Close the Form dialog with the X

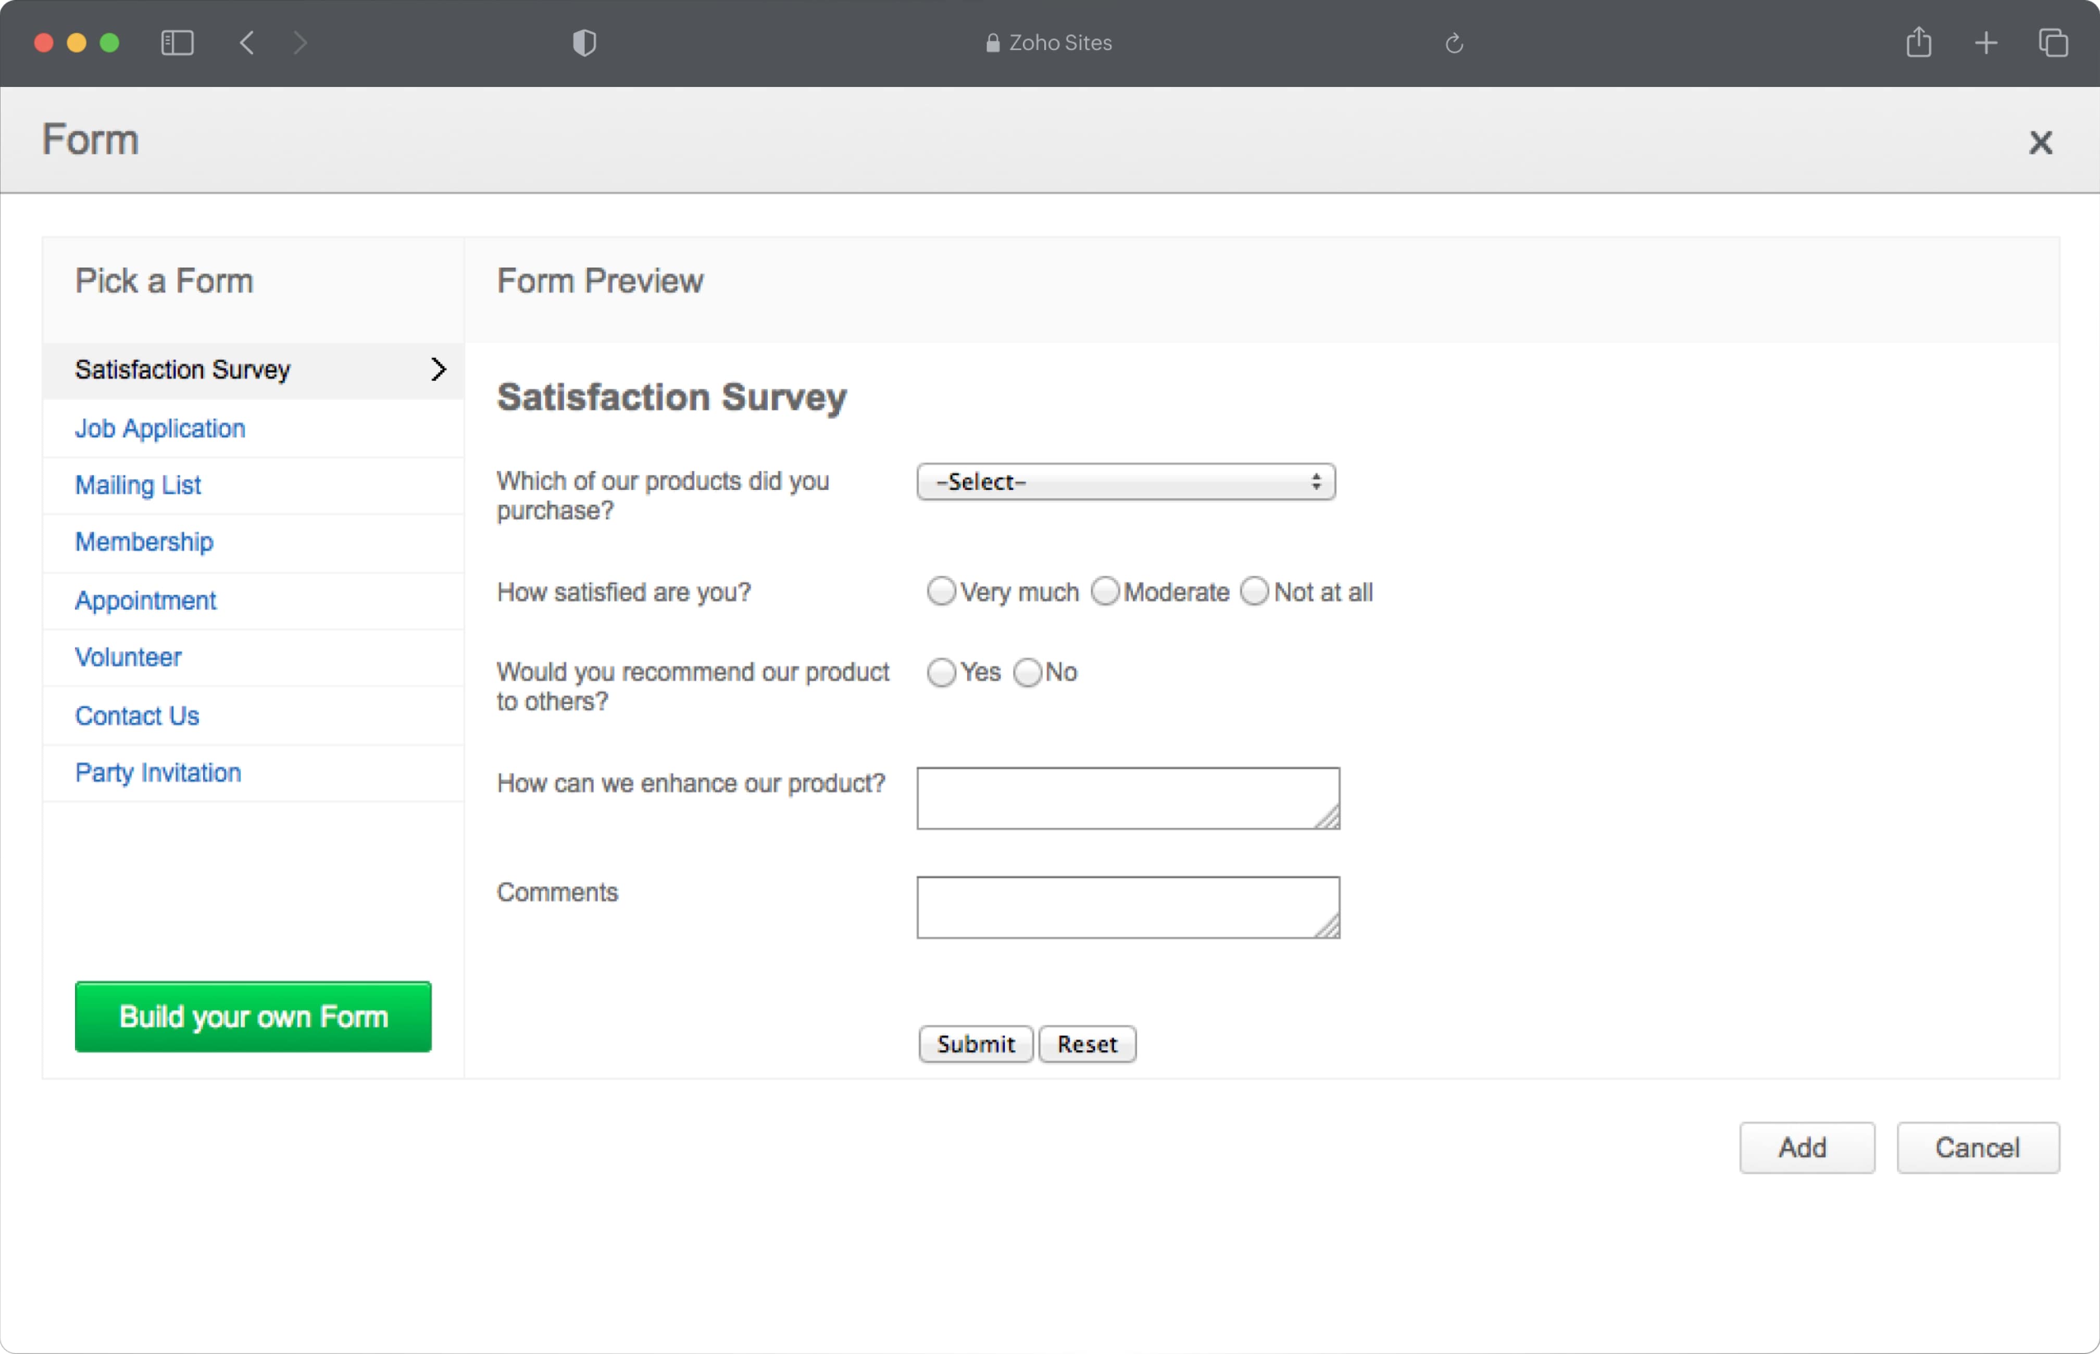point(2040,142)
